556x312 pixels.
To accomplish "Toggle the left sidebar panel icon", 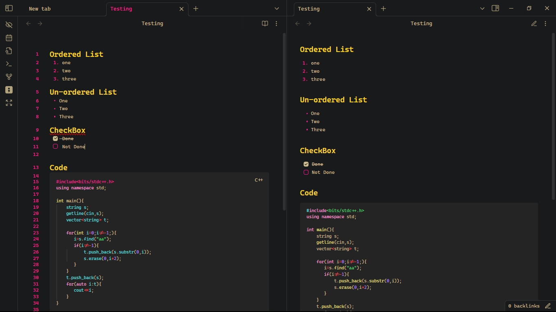I will pos(9,8).
